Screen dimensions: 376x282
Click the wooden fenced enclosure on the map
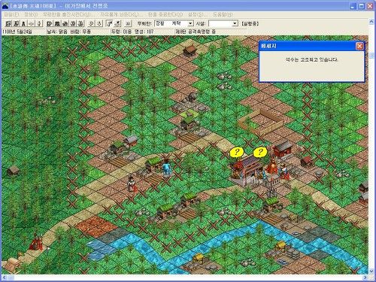[262, 122]
